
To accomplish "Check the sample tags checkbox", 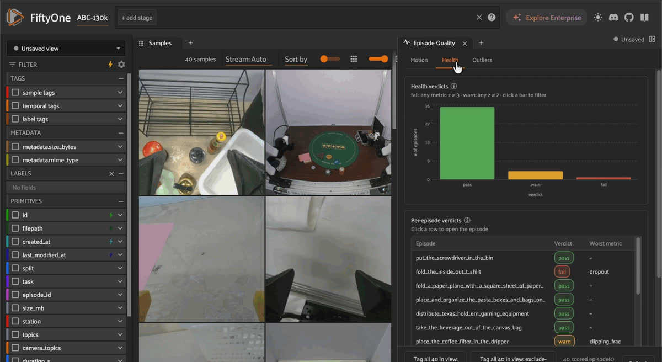I will tap(15, 93).
